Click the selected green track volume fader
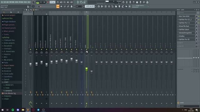Screen dimensions: 200x112 87,69
